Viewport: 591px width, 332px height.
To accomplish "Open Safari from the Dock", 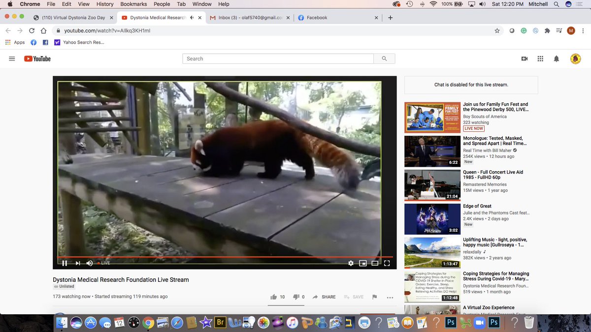I will [x=176, y=323].
